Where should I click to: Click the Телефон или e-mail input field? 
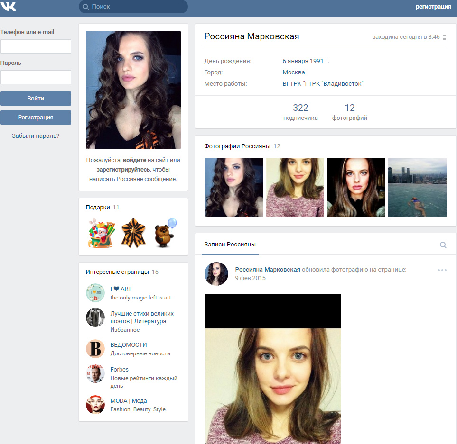point(36,46)
